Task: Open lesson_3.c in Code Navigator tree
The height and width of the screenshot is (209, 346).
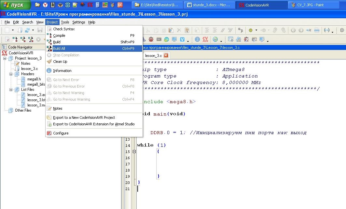Action: point(29,69)
